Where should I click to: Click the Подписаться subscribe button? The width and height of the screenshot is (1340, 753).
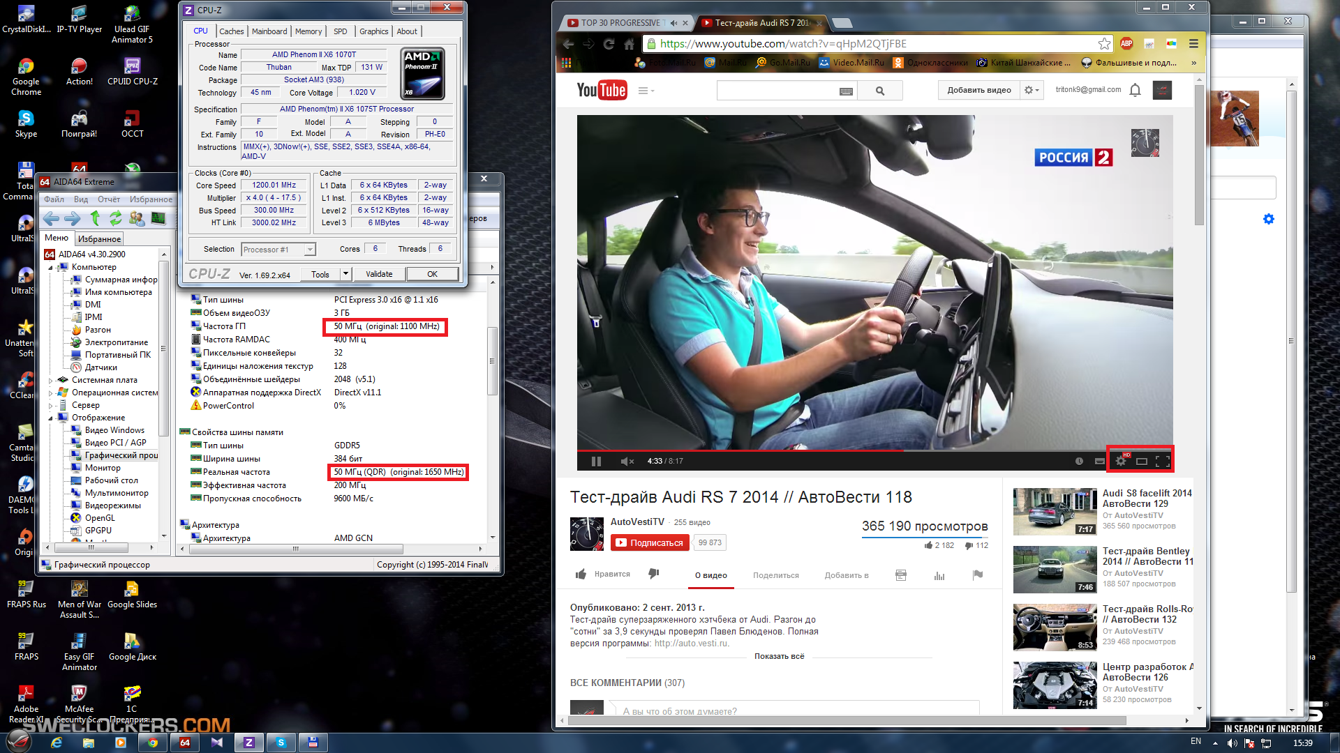(x=650, y=542)
